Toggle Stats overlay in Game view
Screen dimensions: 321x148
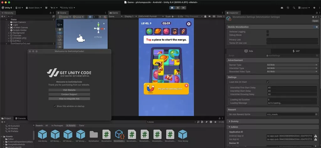tap(219, 16)
